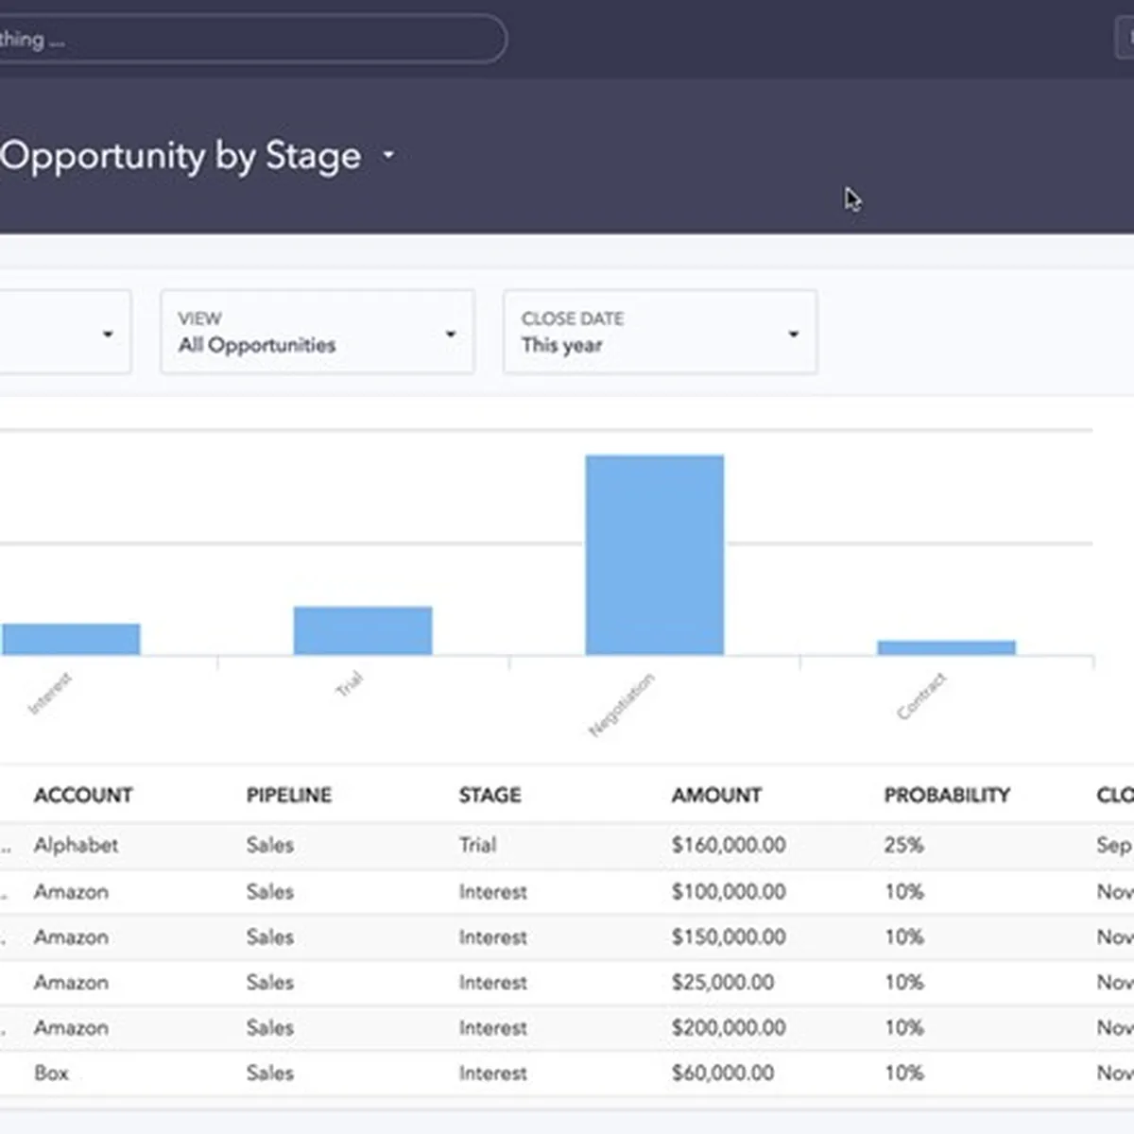Sort by the ACCOUNT column header

tap(83, 795)
